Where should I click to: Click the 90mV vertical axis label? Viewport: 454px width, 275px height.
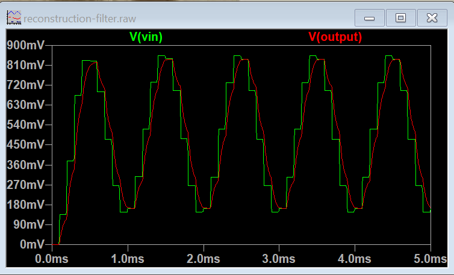coord(30,224)
